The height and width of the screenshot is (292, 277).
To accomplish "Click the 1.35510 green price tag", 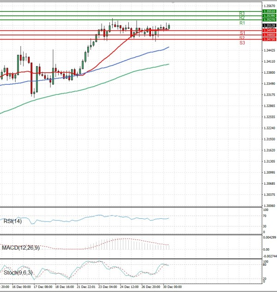I will [x=269, y=11].
